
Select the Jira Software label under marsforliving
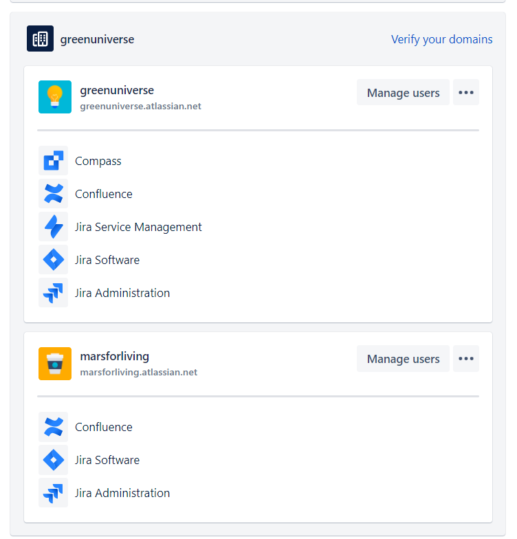(x=107, y=460)
